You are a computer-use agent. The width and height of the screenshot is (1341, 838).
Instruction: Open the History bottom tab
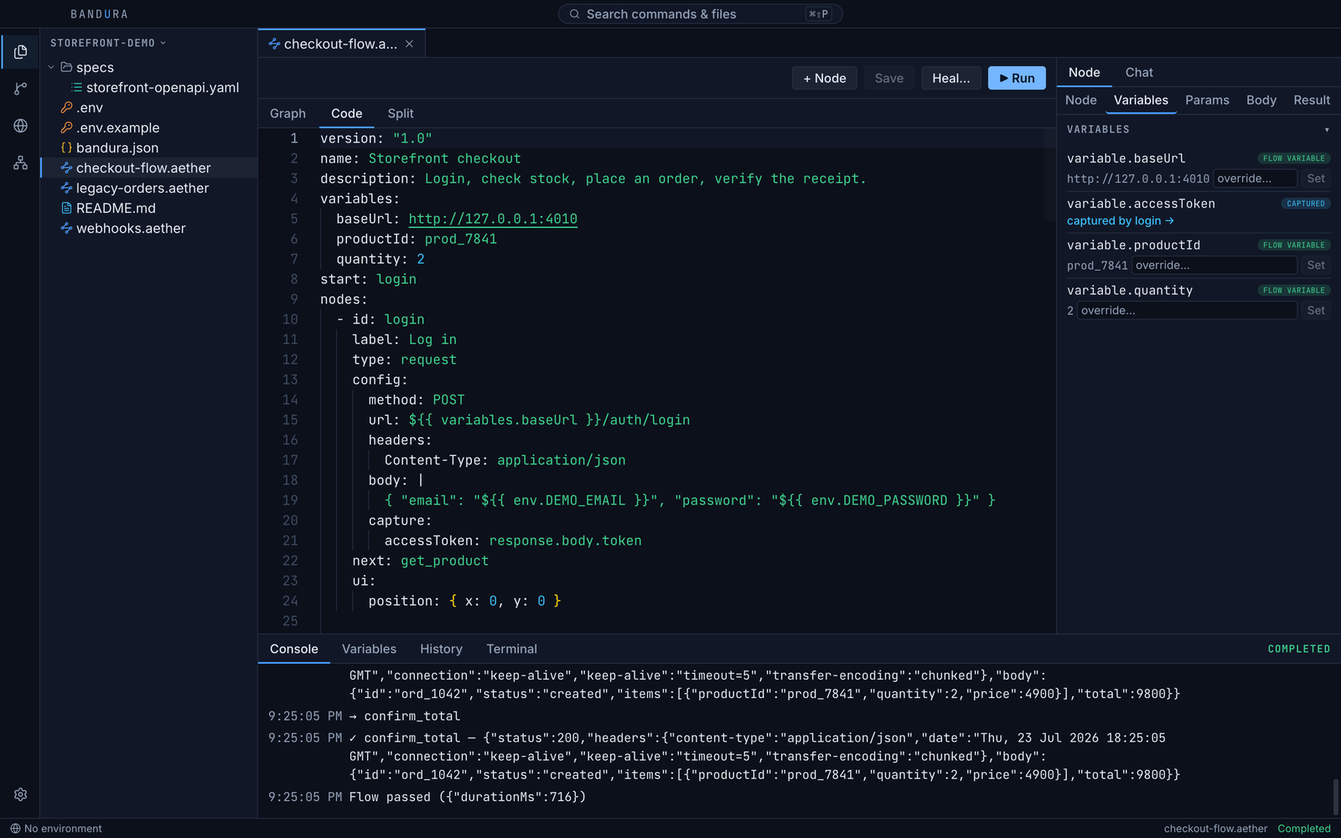click(441, 649)
